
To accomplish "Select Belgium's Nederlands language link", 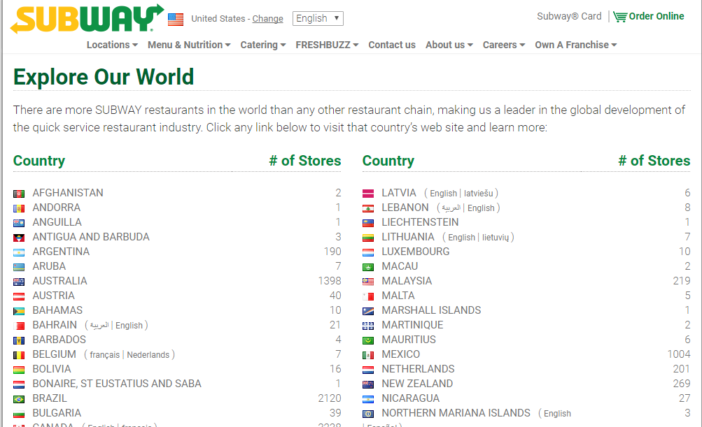I will coord(148,355).
